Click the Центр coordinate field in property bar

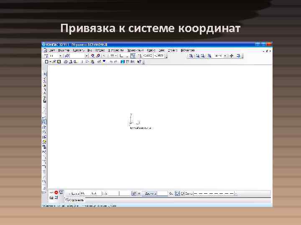point(91,193)
